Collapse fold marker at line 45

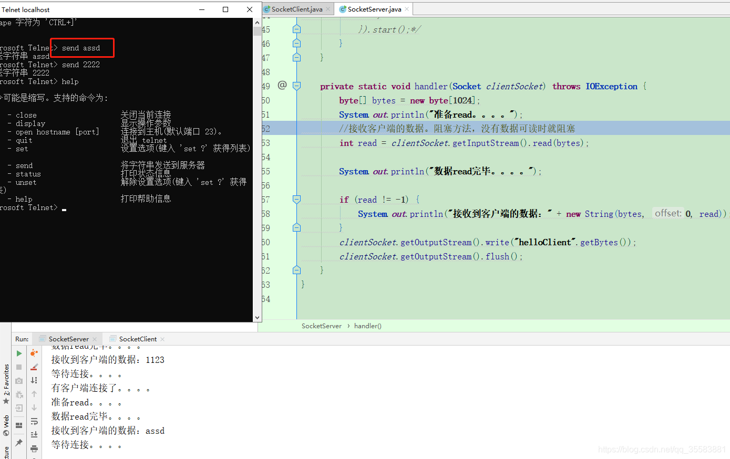(296, 29)
